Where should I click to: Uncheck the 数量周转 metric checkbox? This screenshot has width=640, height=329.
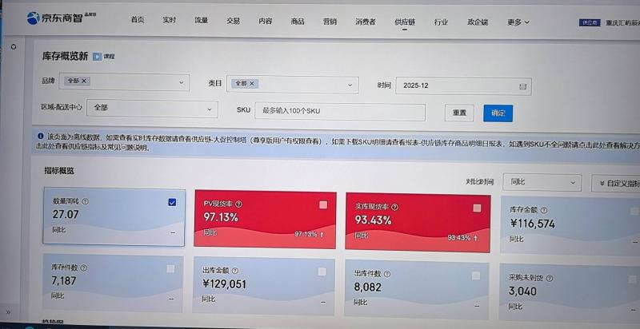(172, 202)
